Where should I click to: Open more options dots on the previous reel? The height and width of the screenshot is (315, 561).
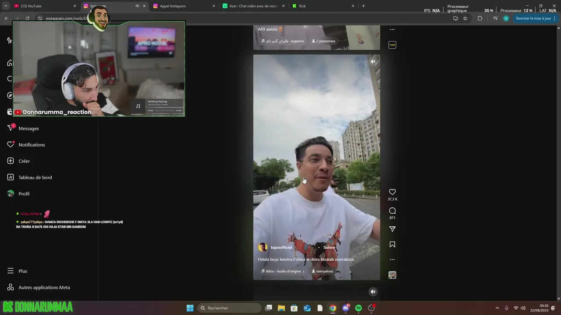[392, 30]
